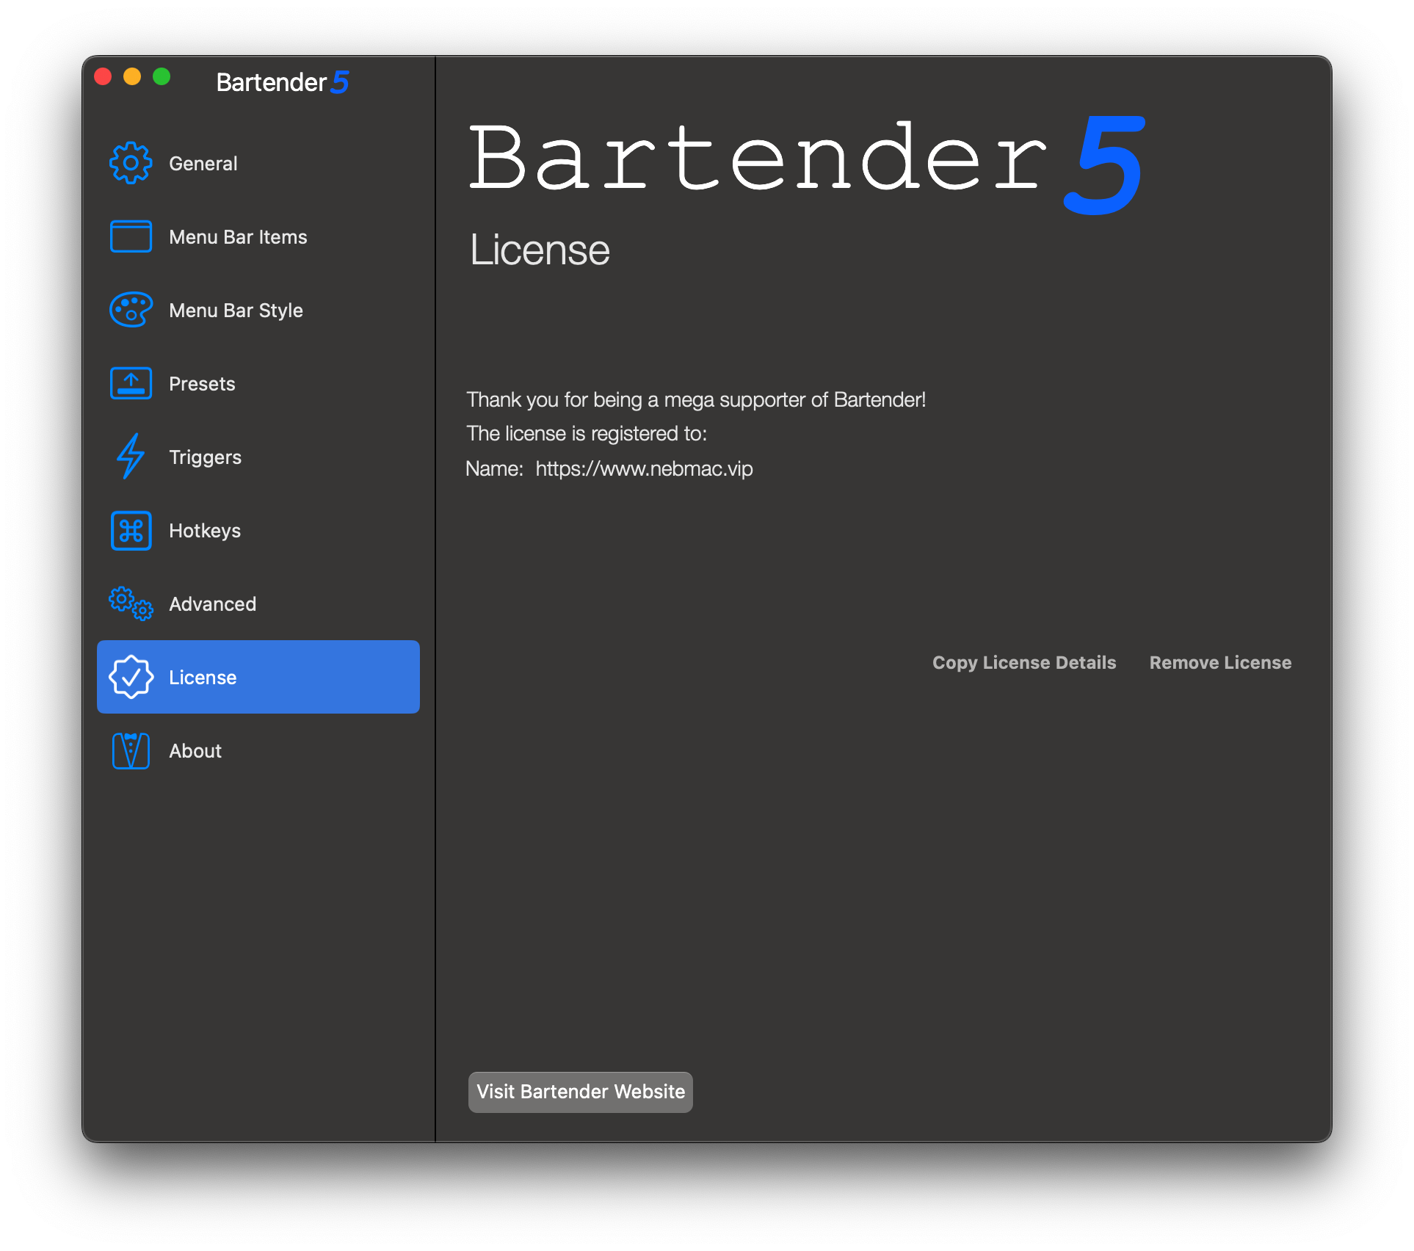
Task: Click the Advanced double-gear icon
Action: pyautogui.click(x=131, y=603)
